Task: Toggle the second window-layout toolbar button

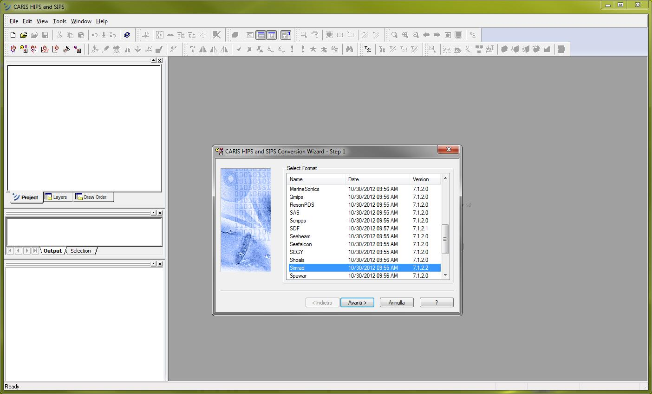Action: (x=261, y=35)
